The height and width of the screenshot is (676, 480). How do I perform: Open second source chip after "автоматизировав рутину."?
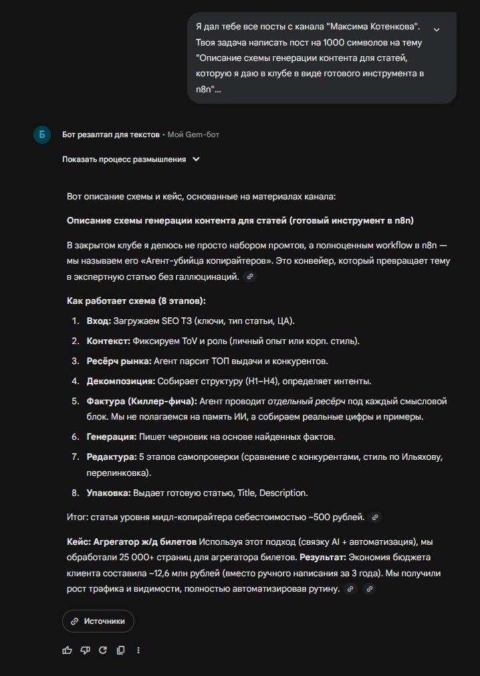[x=369, y=589]
